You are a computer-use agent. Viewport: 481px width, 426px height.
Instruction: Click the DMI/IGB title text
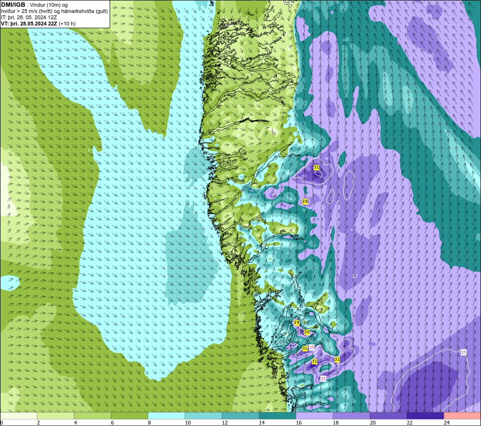coord(13,5)
